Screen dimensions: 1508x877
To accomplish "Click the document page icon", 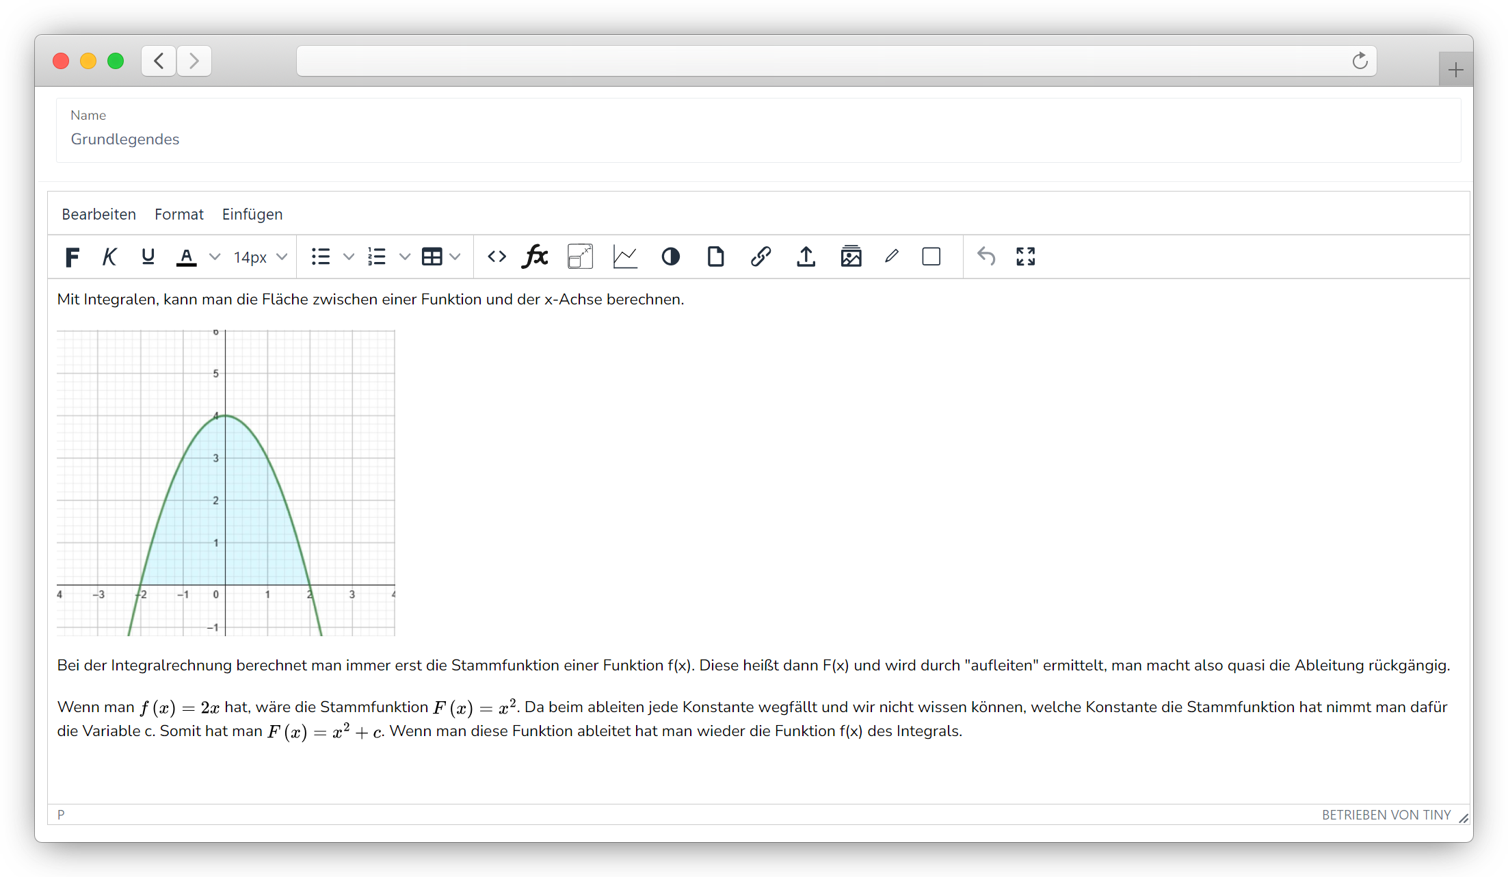I will [716, 257].
